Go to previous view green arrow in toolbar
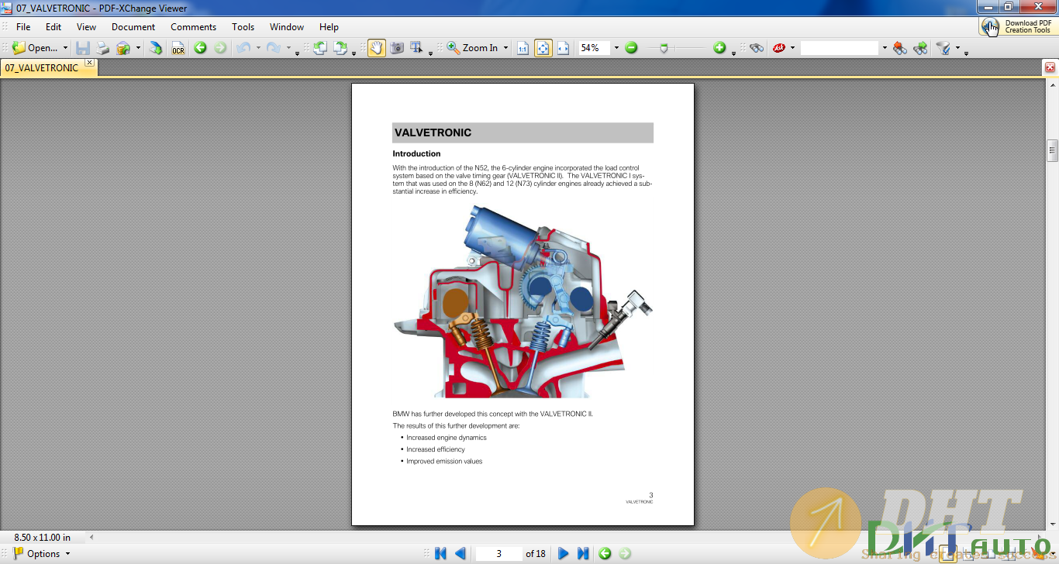1059x564 pixels. 200,48
